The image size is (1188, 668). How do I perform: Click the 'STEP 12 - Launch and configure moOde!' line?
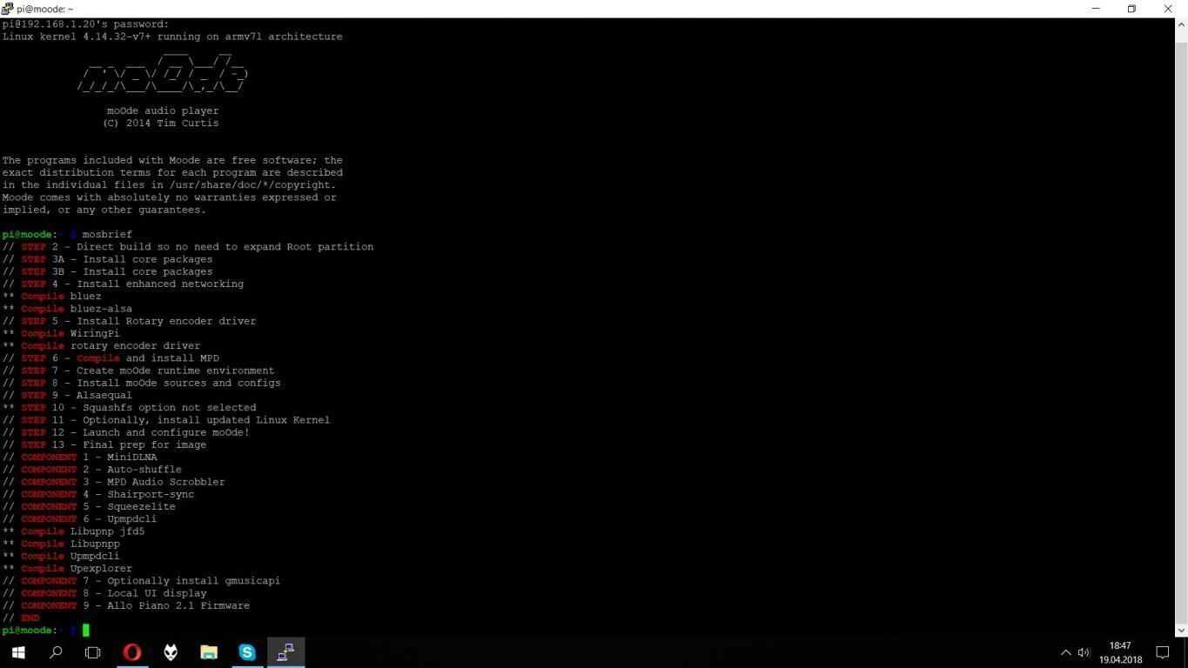tap(125, 432)
